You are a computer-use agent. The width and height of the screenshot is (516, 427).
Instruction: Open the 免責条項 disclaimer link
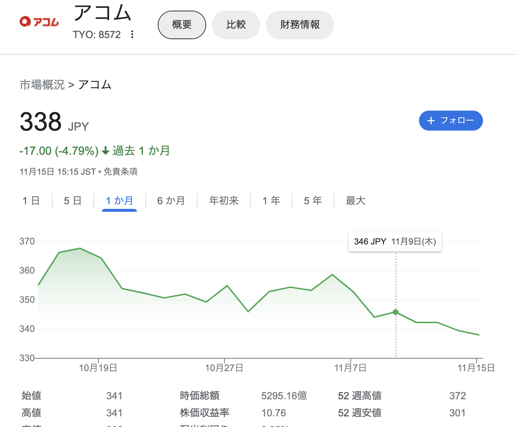point(120,172)
